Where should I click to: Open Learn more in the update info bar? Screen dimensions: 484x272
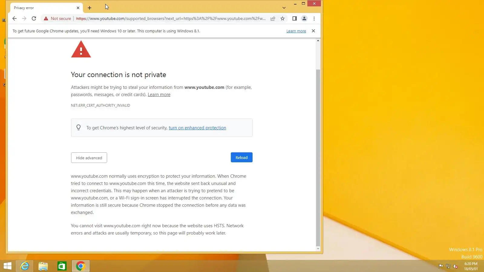coord(296,31)
